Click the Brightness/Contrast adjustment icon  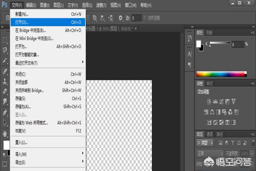[209, 102]
